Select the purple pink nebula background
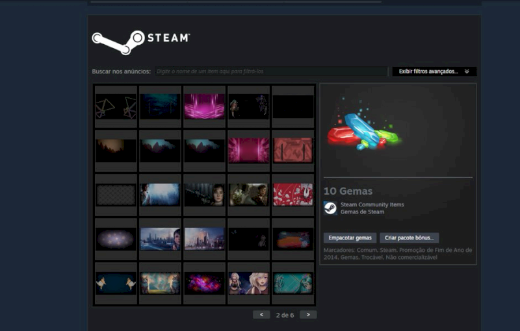This screenshot has height=331, width=520. pos(204,284)
